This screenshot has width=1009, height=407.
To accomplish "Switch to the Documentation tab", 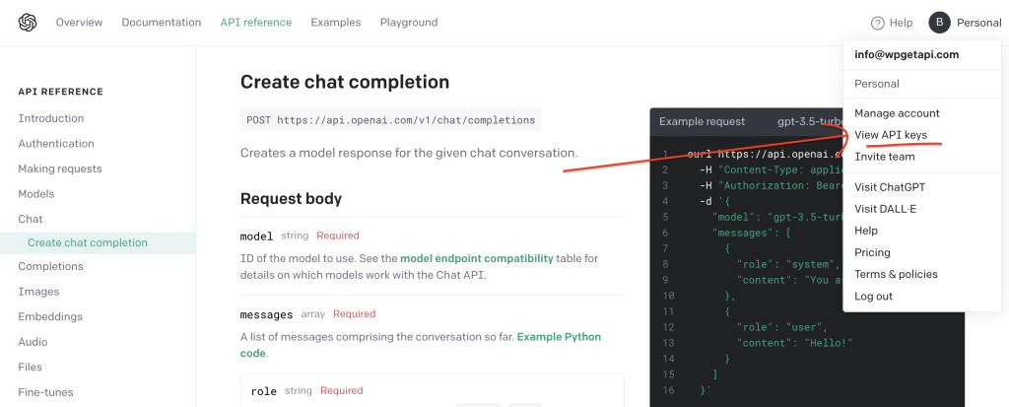I will [x=162, y=23].
